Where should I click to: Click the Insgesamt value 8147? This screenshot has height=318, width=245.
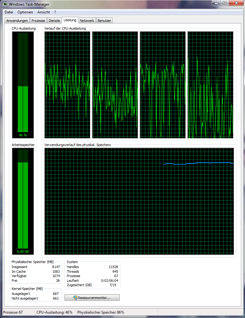(56, 267)
